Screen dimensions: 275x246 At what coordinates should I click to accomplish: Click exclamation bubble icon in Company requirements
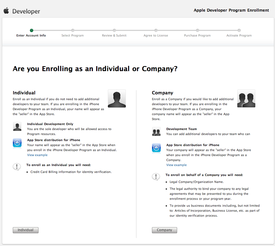pyautogui.click(x=156, y=177)
